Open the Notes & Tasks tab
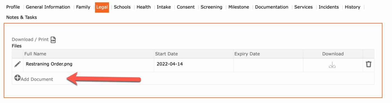The height and width of the screenshot is (103, 392). pos(22,17)
